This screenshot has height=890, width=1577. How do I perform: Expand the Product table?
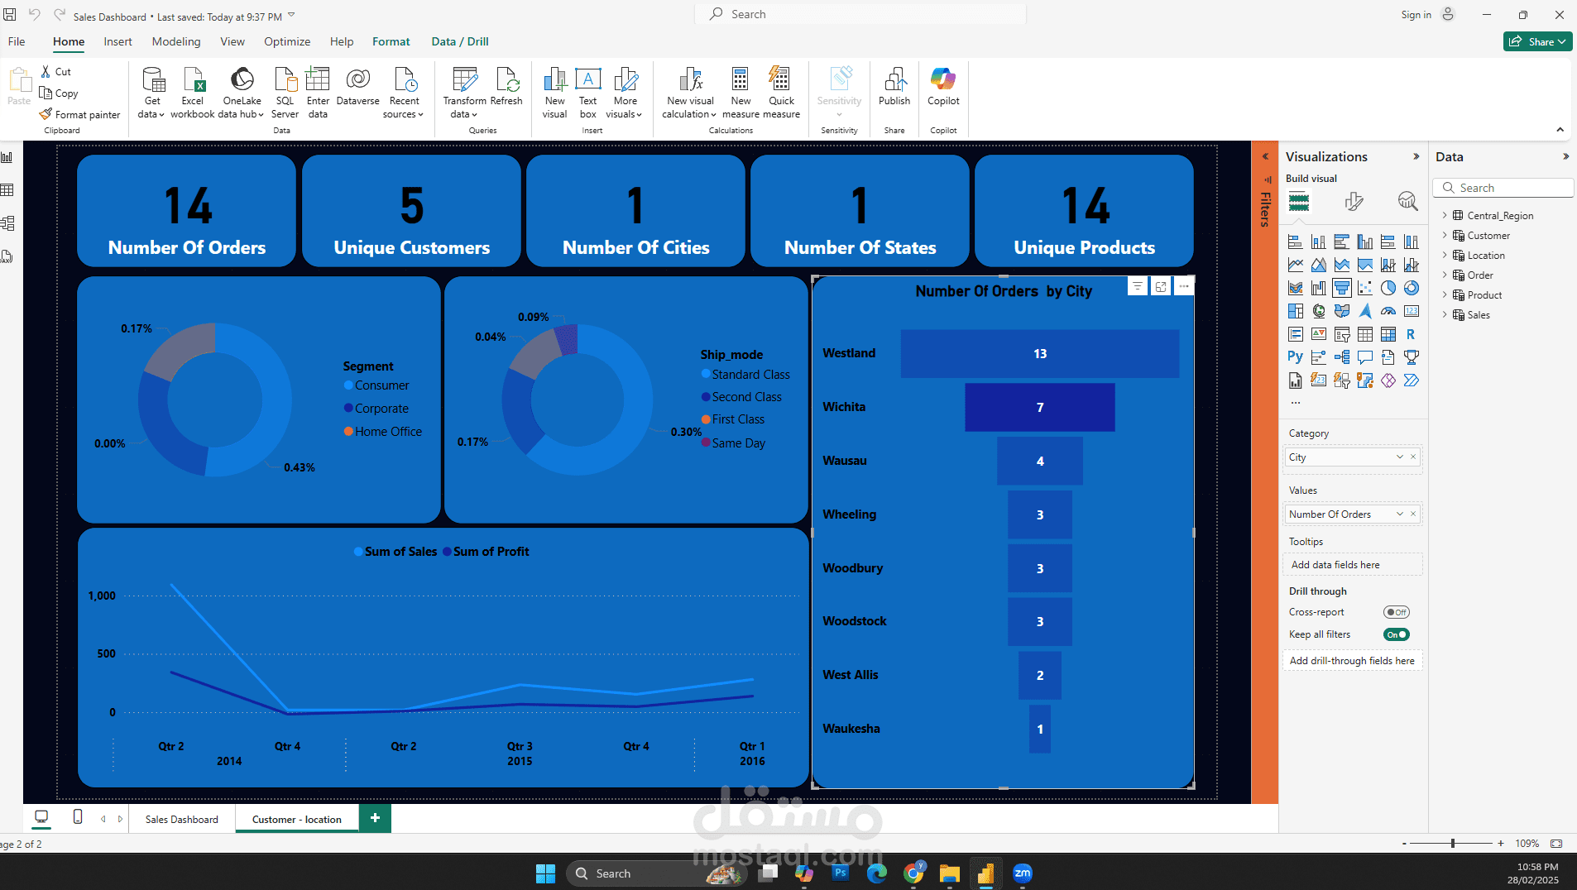1445,294
